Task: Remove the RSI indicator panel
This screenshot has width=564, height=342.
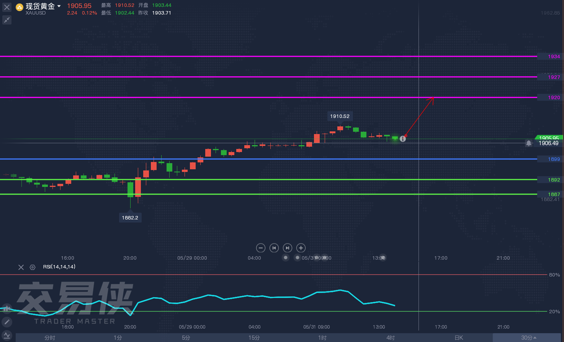Action: 21,267
